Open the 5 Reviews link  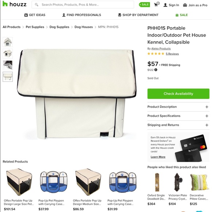(x=172, y=54)
